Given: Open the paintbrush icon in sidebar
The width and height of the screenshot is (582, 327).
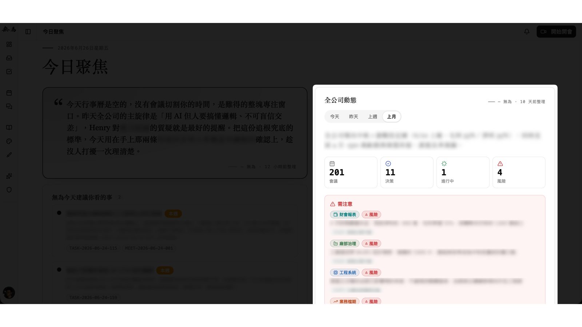Looking at the screenshot, I should click(x=9, y=155).
